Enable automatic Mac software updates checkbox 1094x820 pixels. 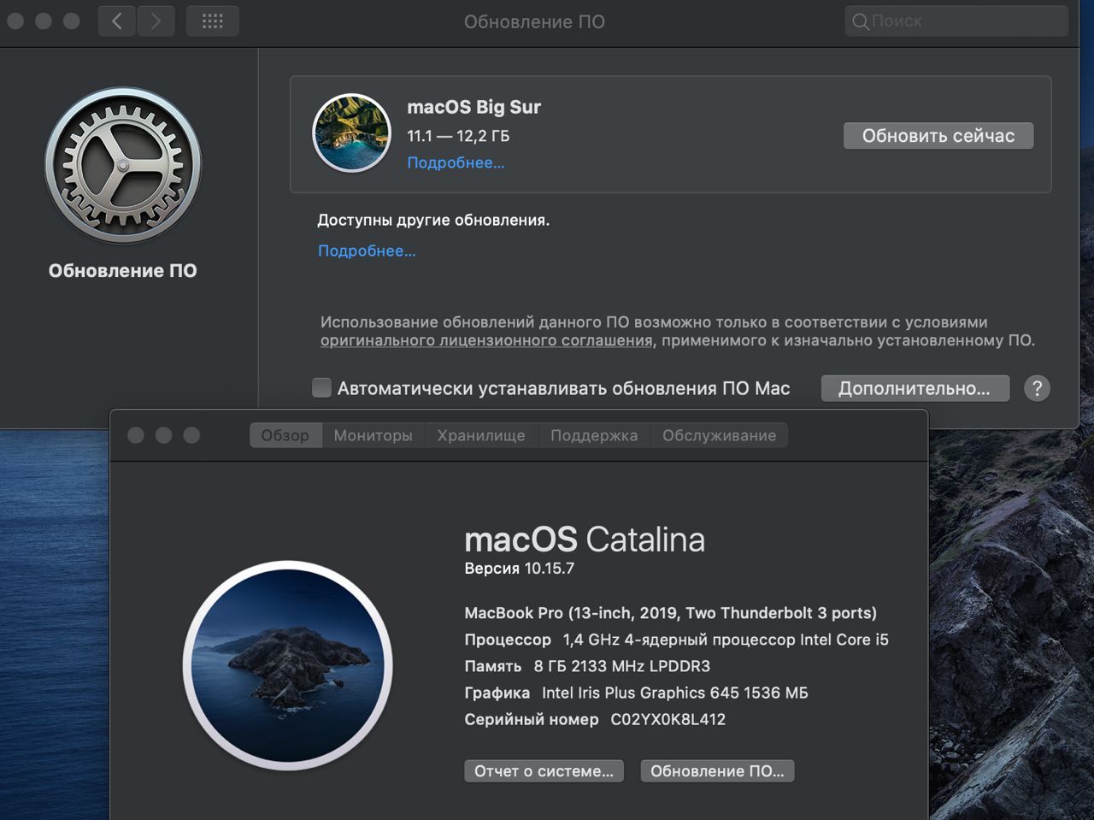pyautogui.click(x=321, y=388)
